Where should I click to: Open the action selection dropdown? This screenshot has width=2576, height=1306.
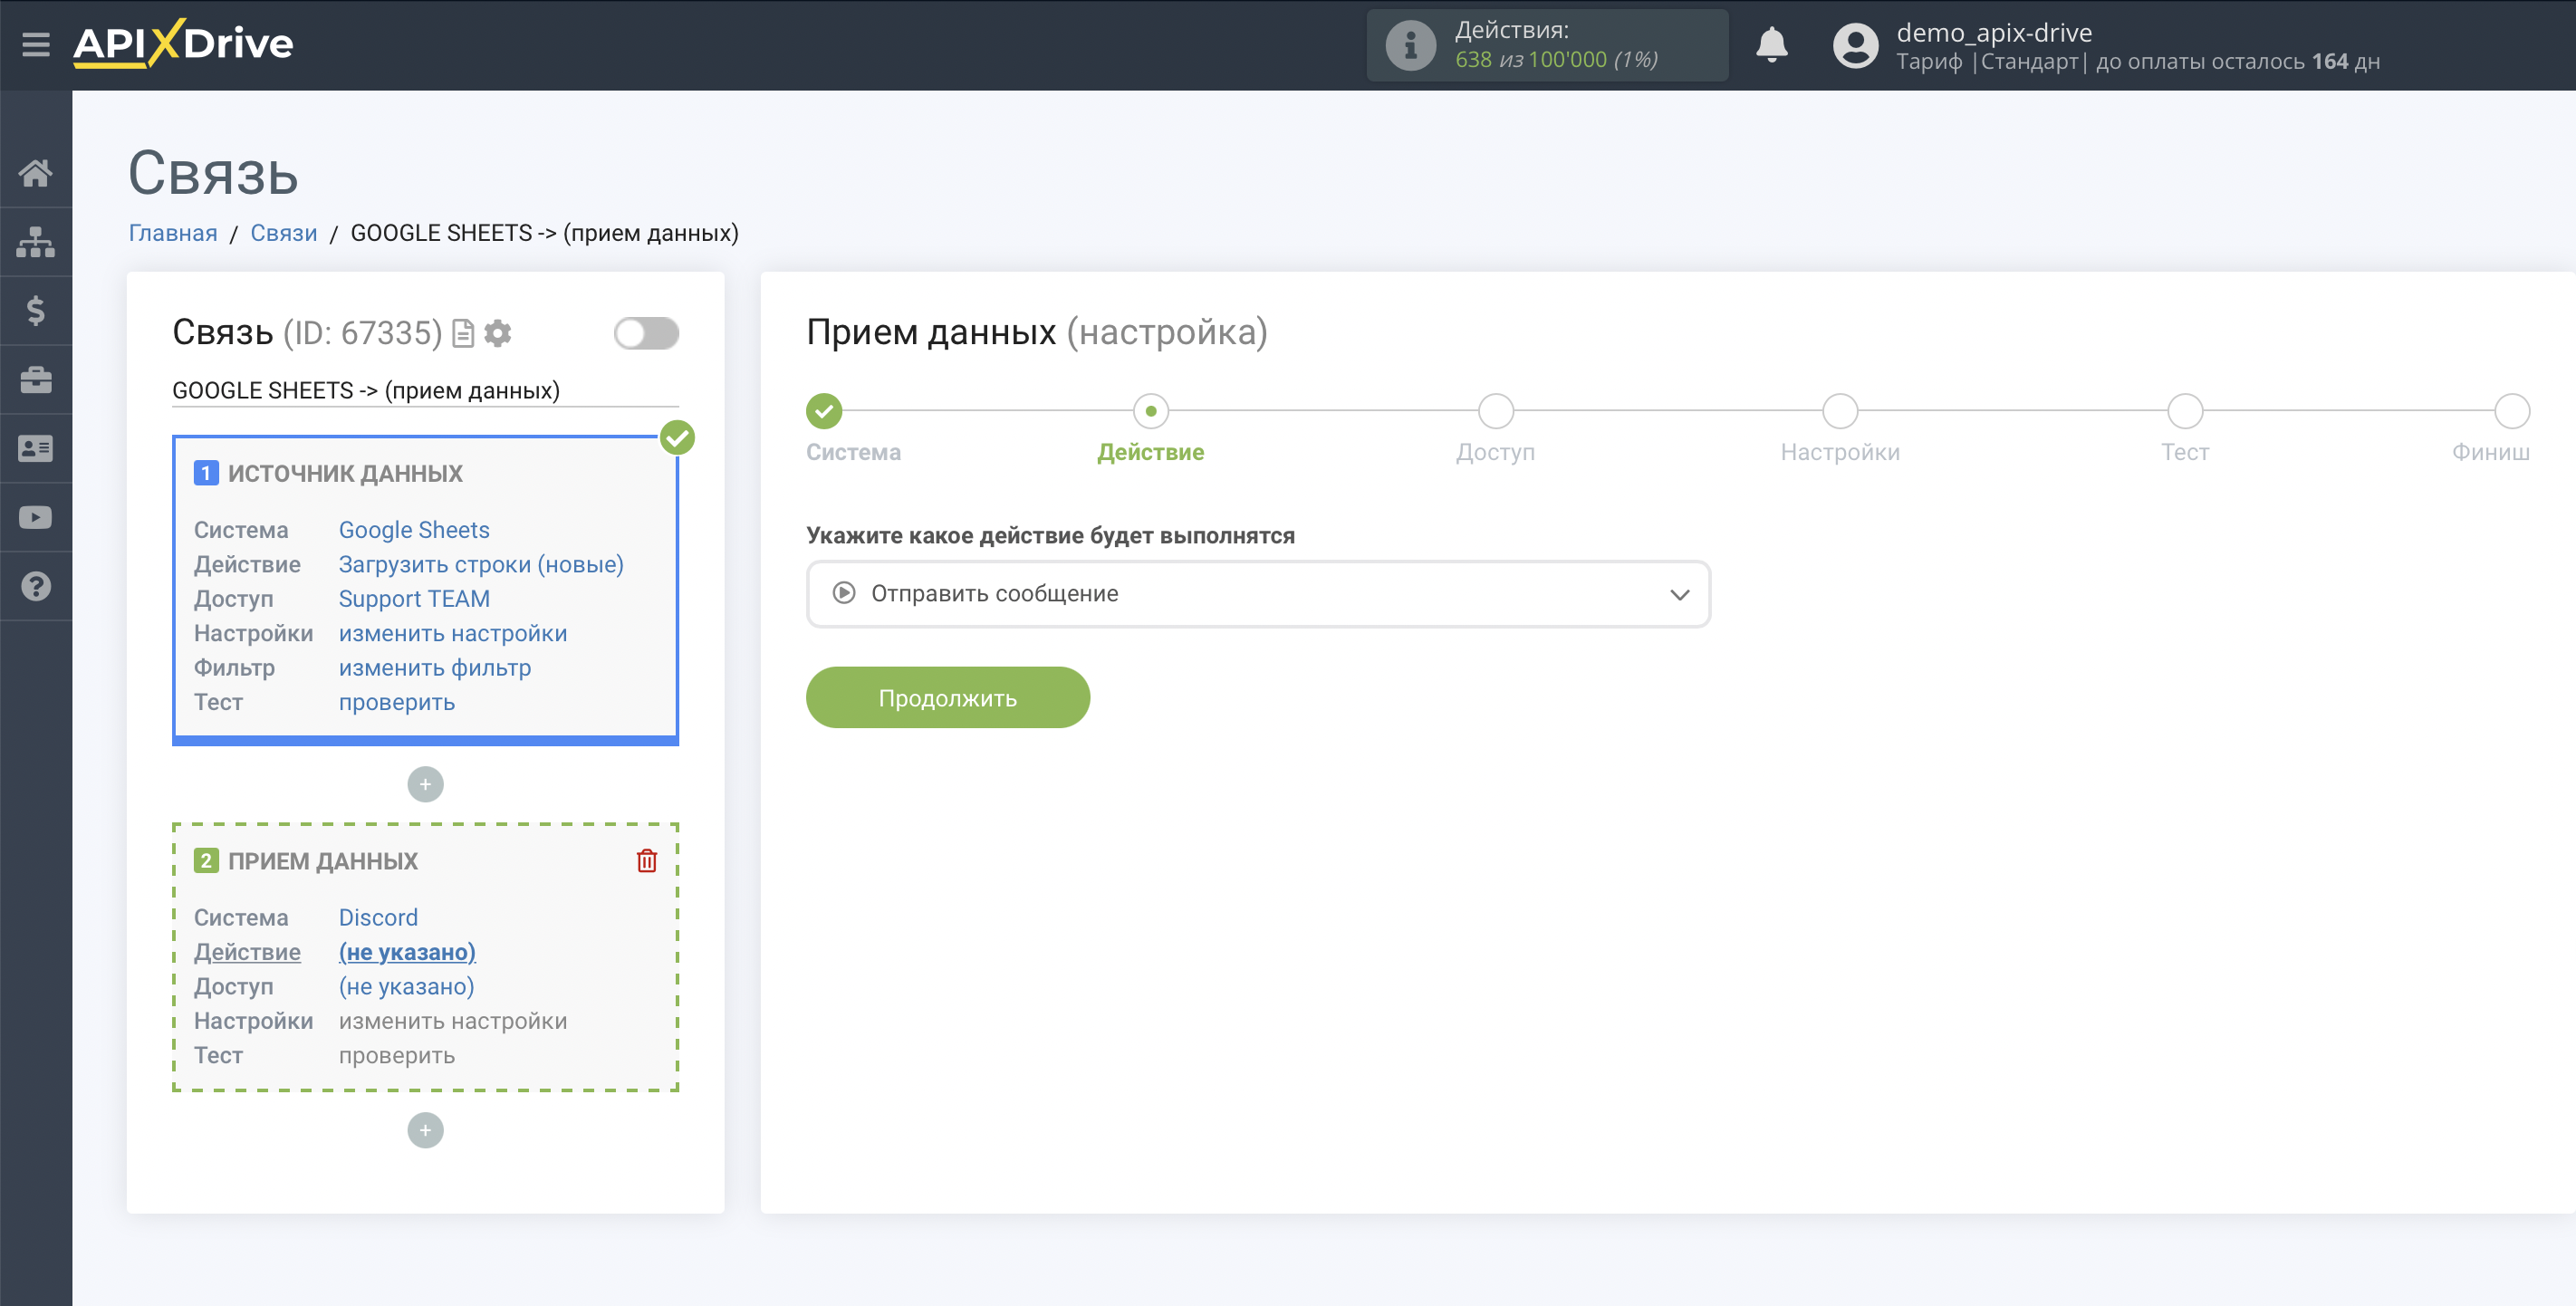click(1258, 594)
